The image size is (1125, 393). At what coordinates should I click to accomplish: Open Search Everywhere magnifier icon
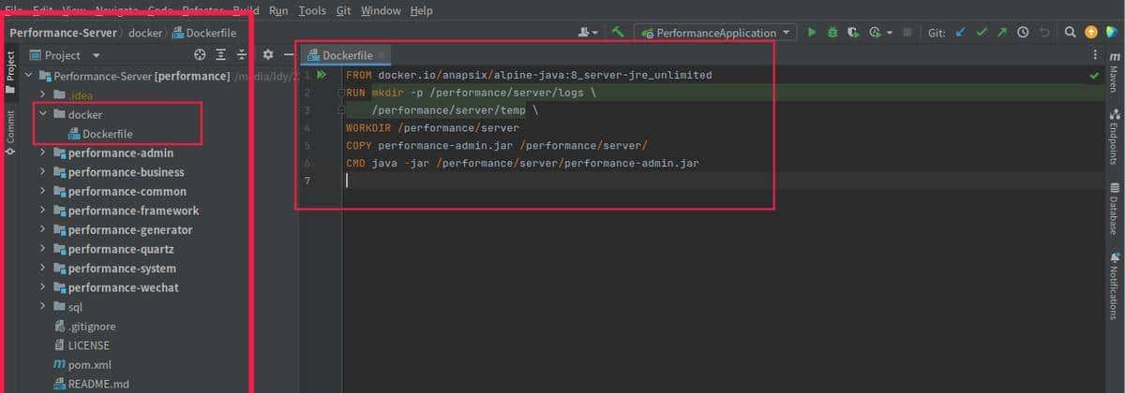point(1071,32)
